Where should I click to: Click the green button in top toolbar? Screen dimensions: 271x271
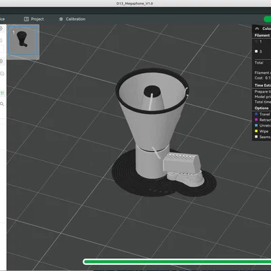click(x=268, y=19)
